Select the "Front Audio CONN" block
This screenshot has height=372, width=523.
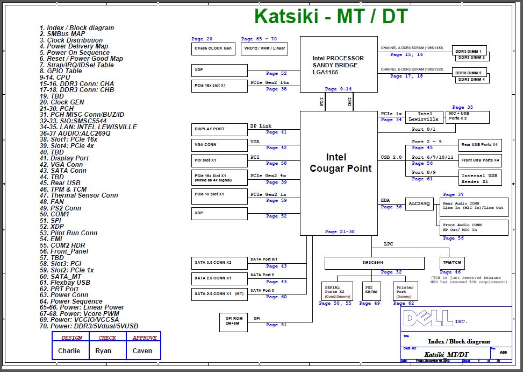click(474, 227)
